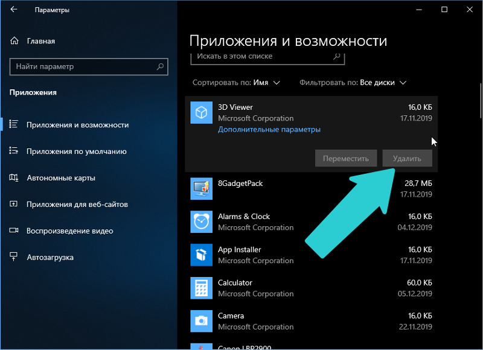Click the startup icon beside Автозагрузка
Viewport: 483px width, 350px height.
click(x=13, y=256)
